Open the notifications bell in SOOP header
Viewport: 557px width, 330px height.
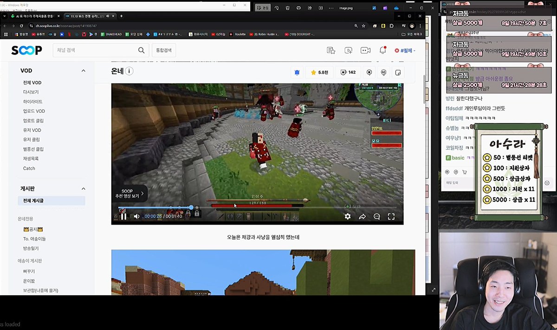(x=382, y=50)
